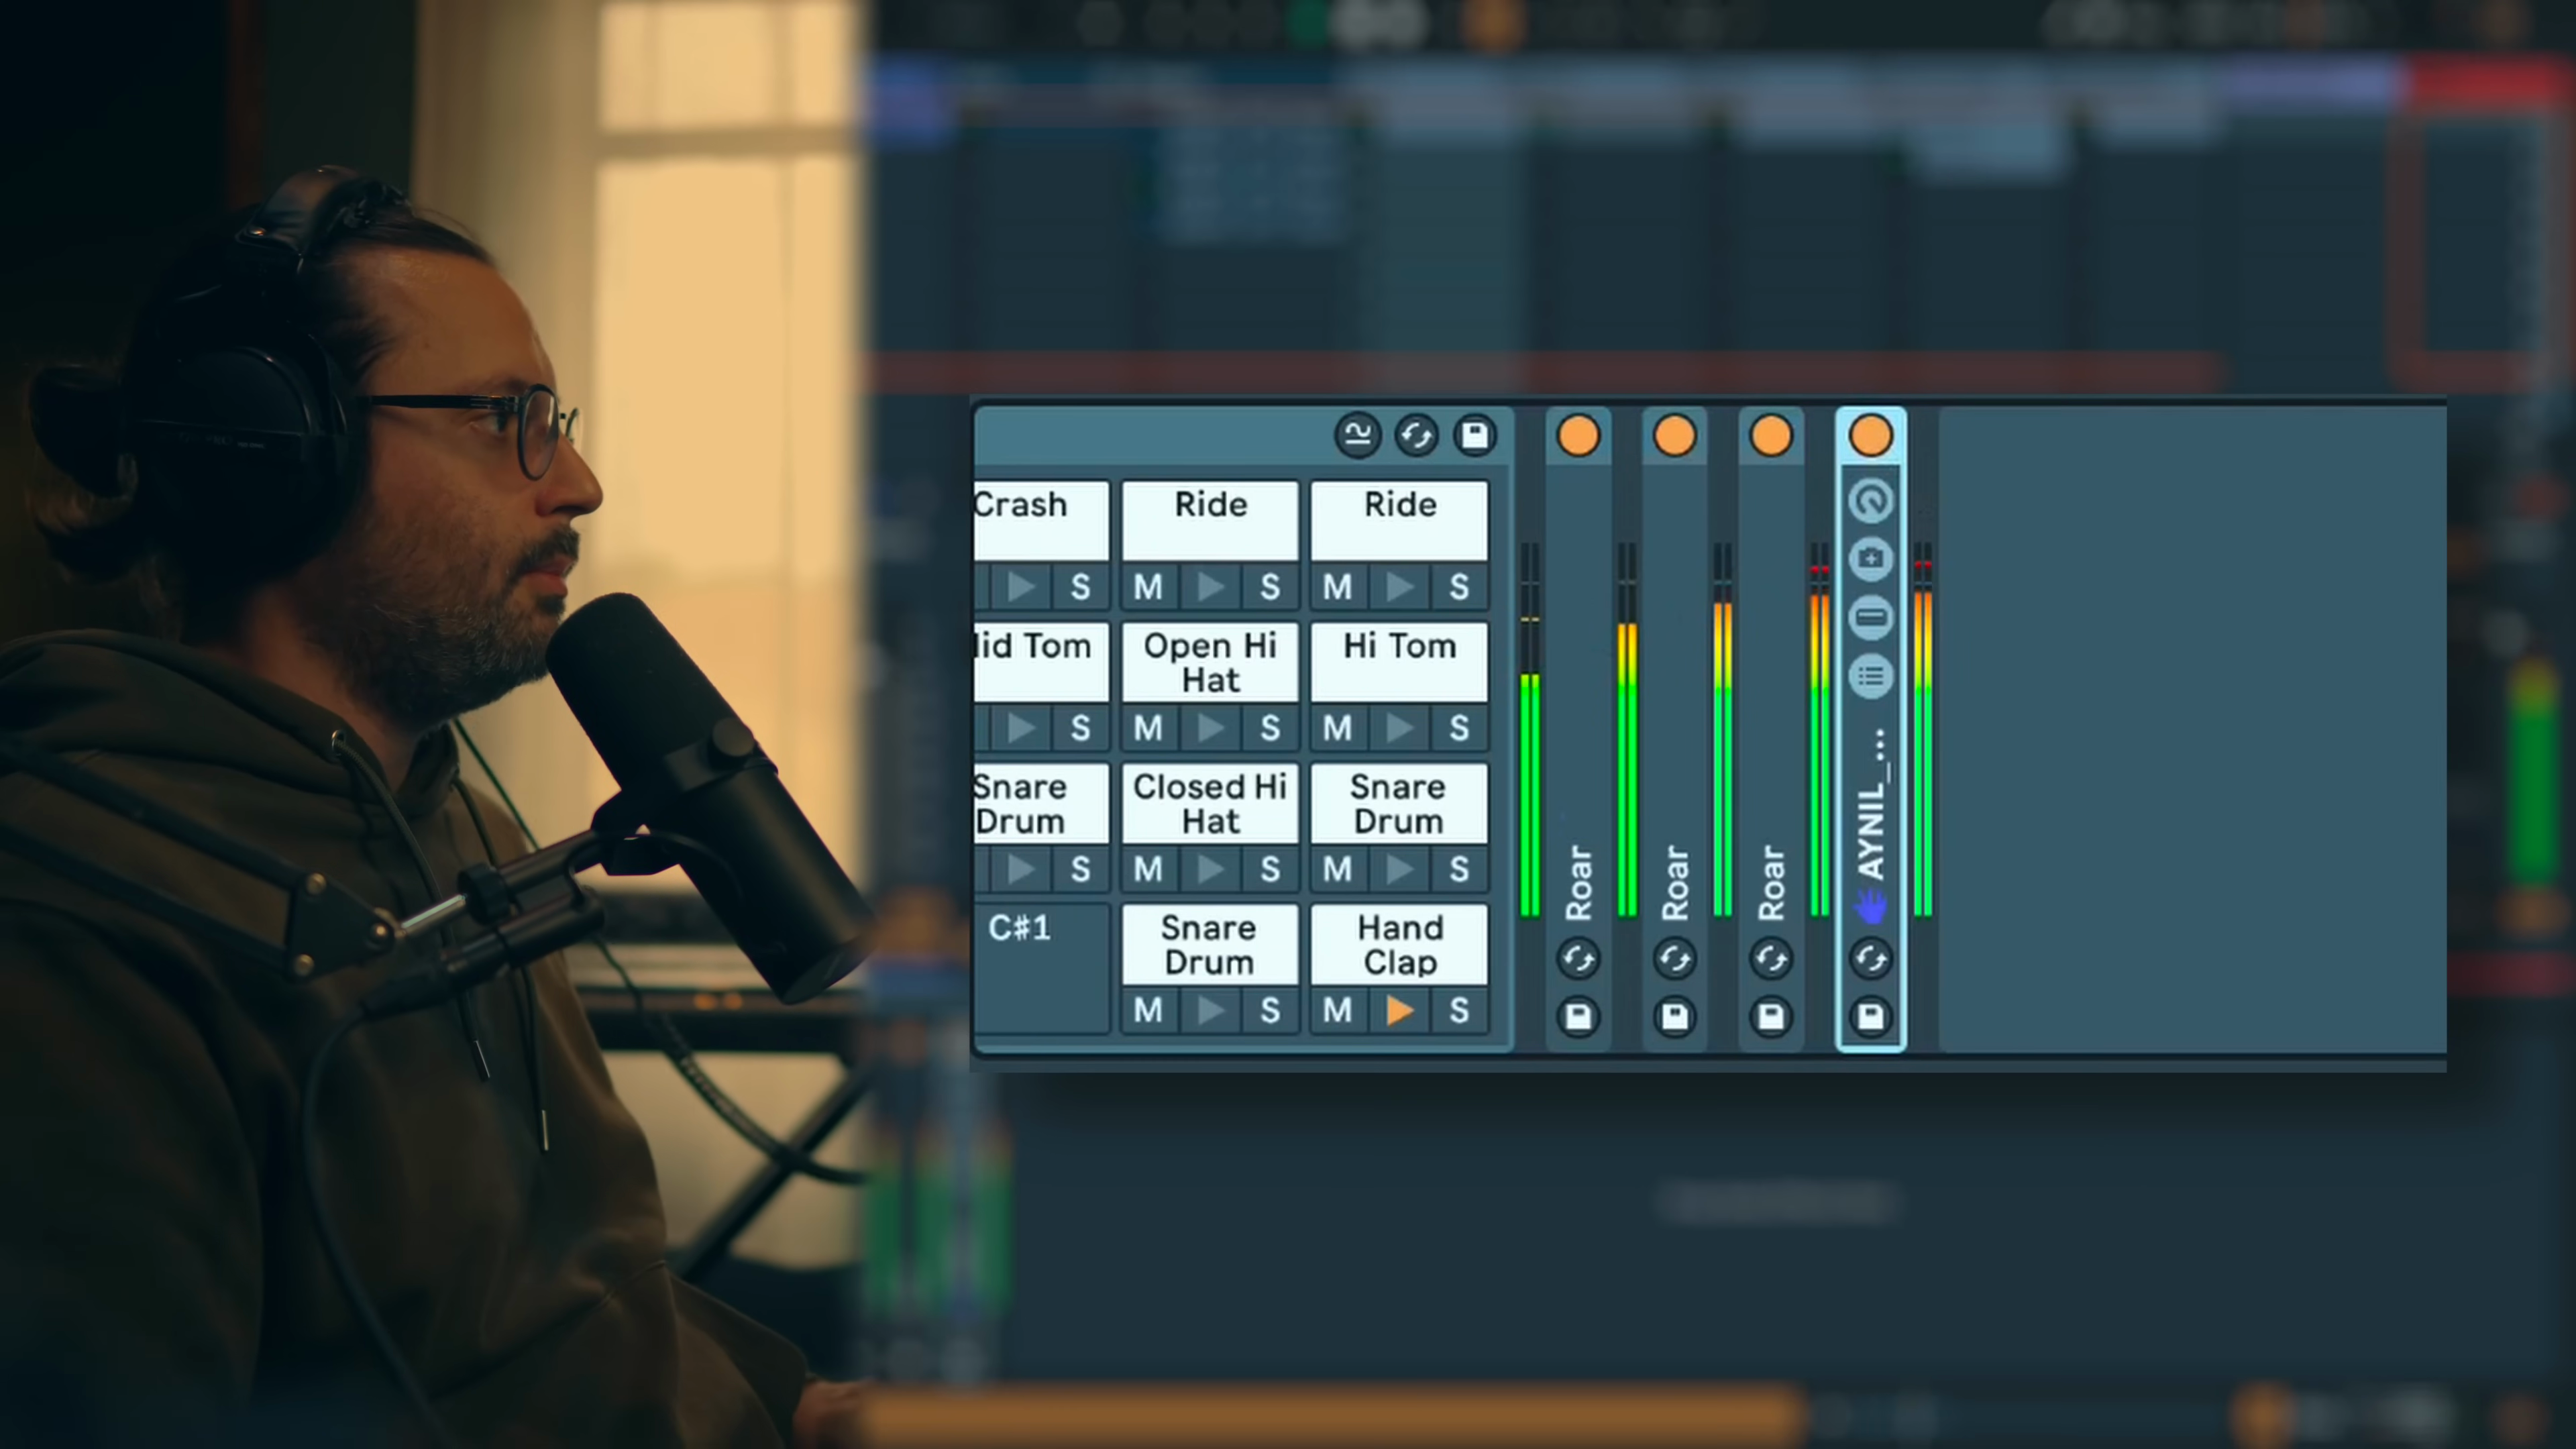Click save icon on leftmost Roar device
Viewport: 2576px width, 1449px height.
point(1578,1018)
